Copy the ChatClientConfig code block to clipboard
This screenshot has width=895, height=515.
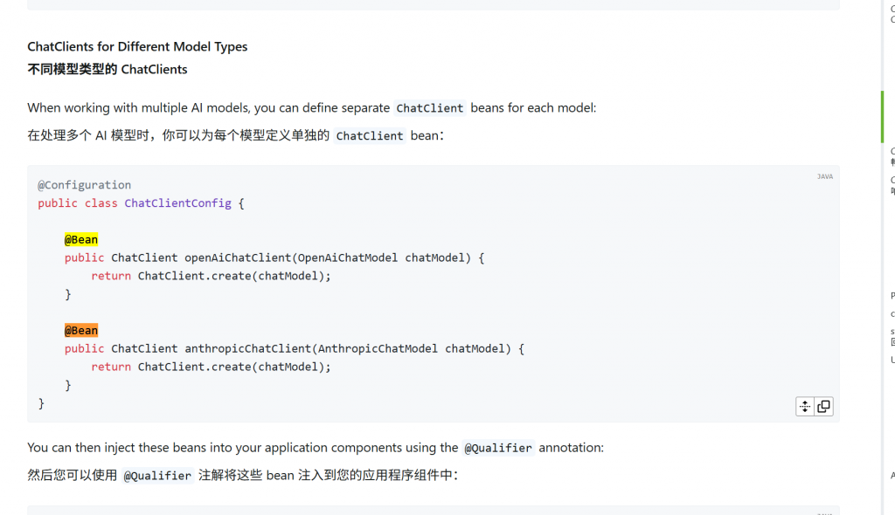coord(823,406)
